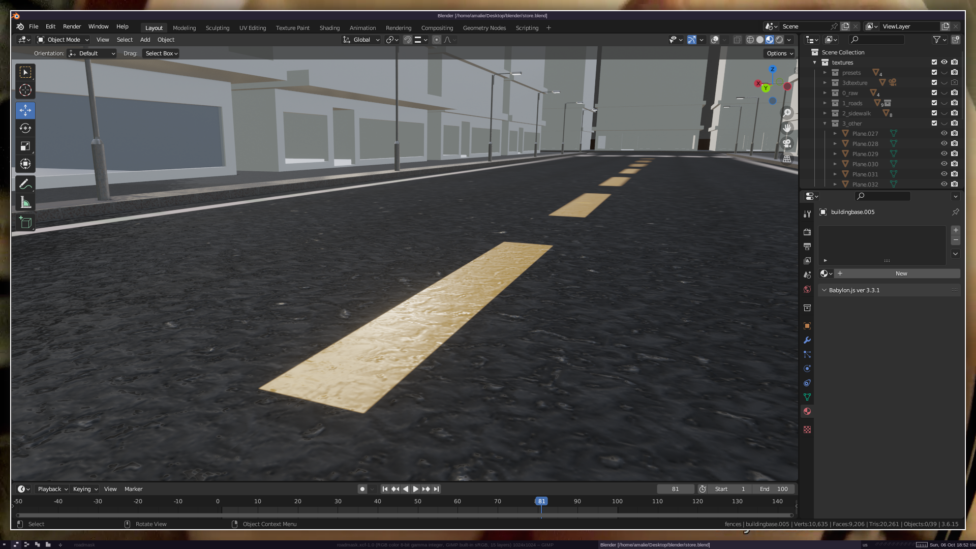Click the New material button
This screenshot has height=549, width=976.
click(901, 273)
